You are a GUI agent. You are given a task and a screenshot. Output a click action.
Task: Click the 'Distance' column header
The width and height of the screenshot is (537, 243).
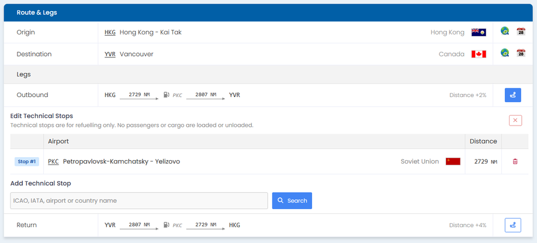(483, 141)
